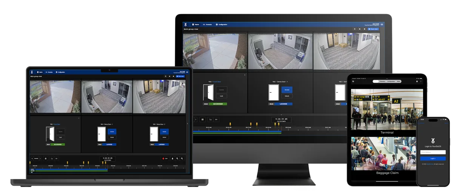Open Forensics tab on the monitor
Screen dimensions: 453x196
[x=207, y=24]
